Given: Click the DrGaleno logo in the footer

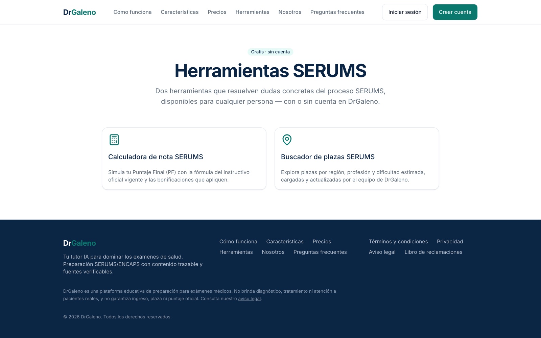Looking at the screenshot, I should pyautogui.click(x=79, y=243).
